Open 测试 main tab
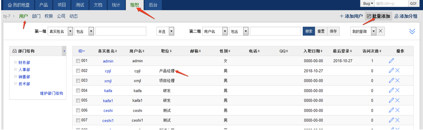 [80, 5]
